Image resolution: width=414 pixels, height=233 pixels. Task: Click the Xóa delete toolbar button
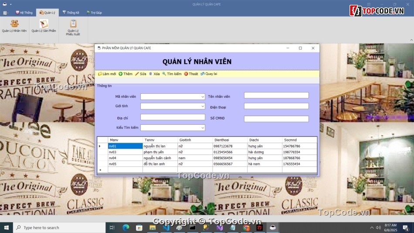point(154,74)
